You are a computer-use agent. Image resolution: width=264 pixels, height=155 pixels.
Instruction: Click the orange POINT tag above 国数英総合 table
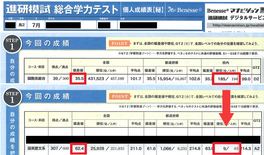pos(120,43)
